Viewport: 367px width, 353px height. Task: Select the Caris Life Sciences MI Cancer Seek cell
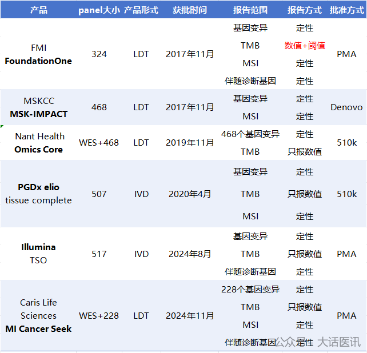[x=39, y=315]
